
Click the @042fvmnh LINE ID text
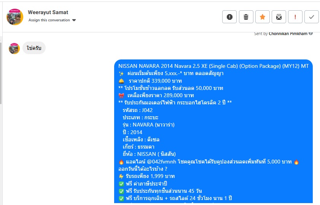coord(161,162)
